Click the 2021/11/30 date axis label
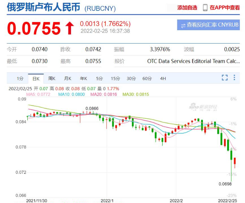Screen dimensions: 245x203 click(x=37, y=201)
